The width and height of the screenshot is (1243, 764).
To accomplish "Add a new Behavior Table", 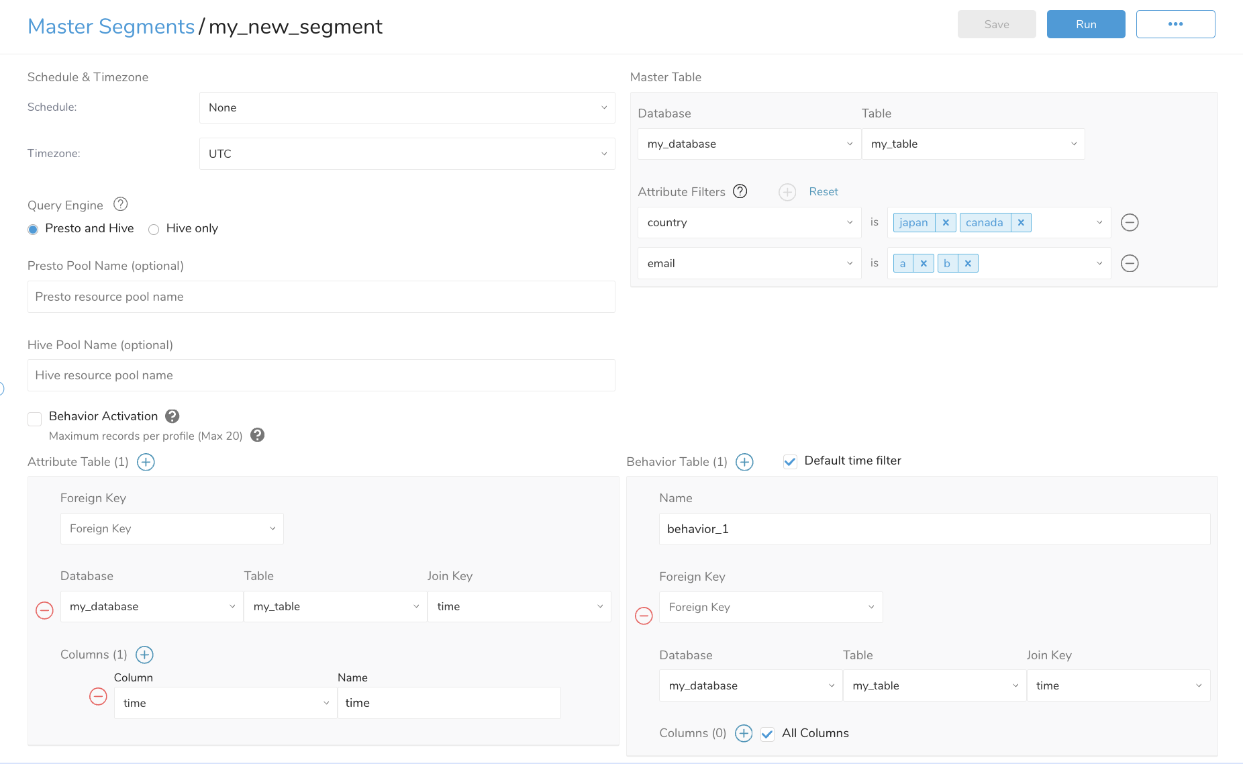I will click(744, 462).
